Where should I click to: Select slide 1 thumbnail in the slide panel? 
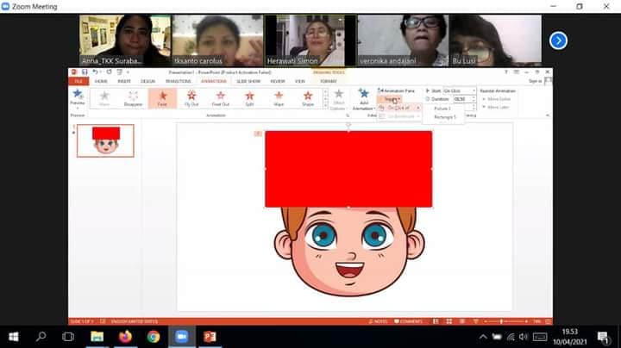coord(105,140)
